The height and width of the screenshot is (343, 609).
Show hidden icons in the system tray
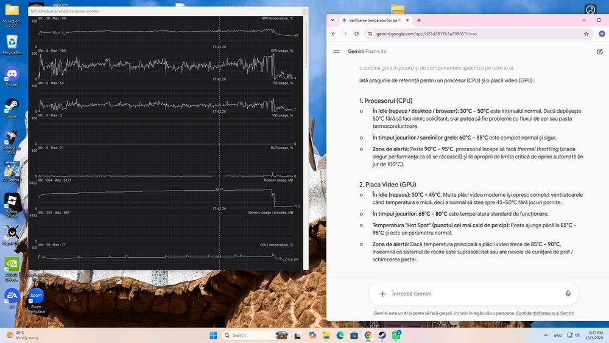pos(546,335)
